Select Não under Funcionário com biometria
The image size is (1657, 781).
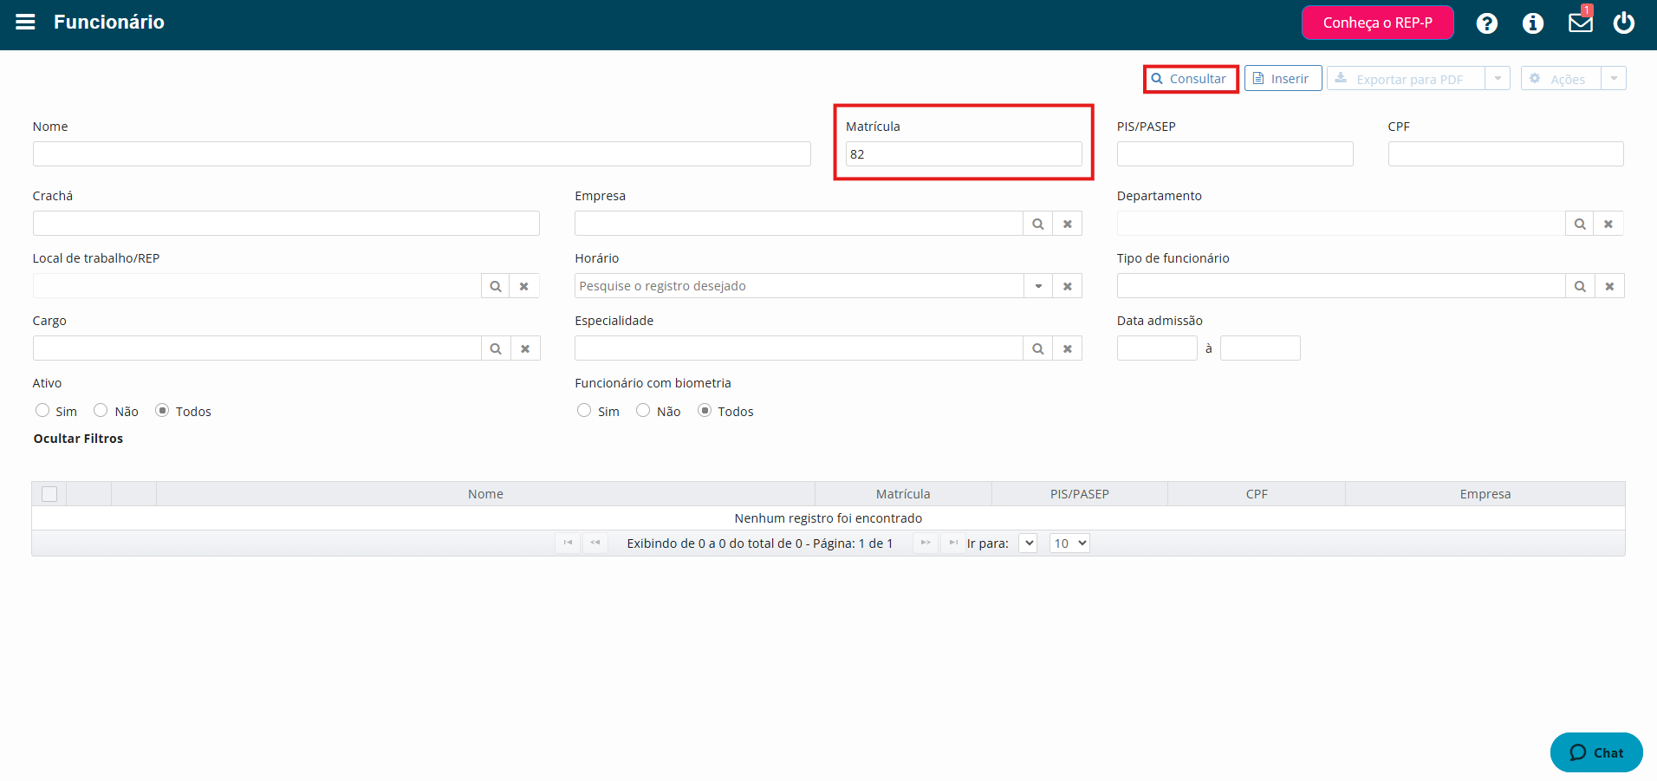(643, 410)
